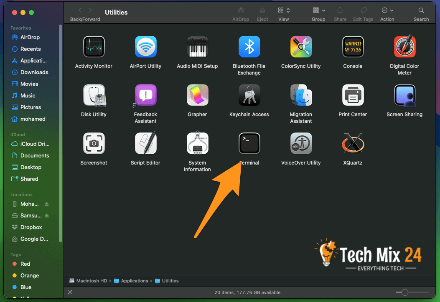Open Recents in the sidebar
Viewport: 440px width, 302px height.
click(x=31, y=49)
